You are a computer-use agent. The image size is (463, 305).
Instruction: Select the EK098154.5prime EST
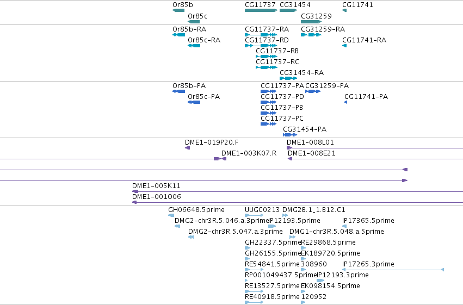[x=303, y=292]
